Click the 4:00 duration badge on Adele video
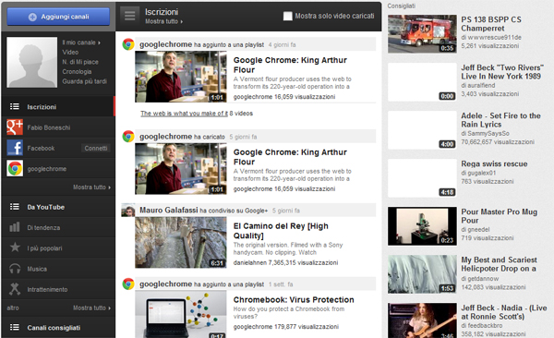 point(447,144)
